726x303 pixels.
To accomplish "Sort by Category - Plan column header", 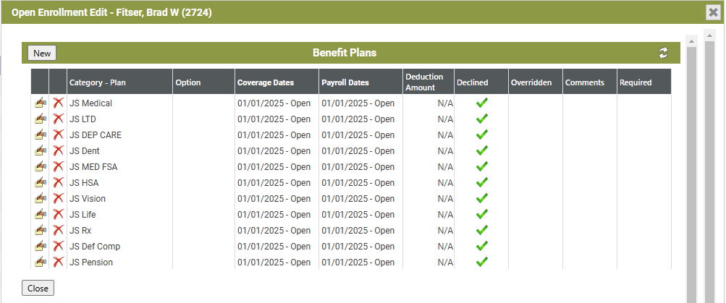I will [98, 82].
